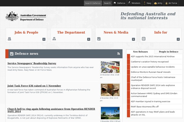Expand The Department dropdown arrow
Viewport: 184px width, 122px height.
coord(89,39)
